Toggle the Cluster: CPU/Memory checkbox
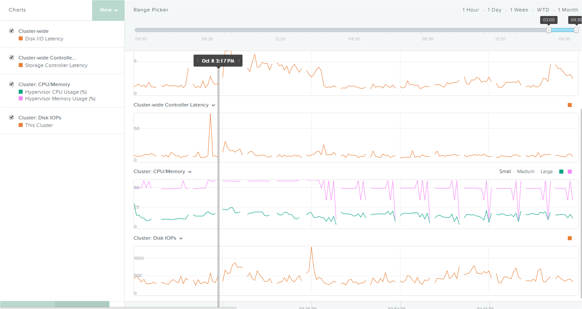The width and height of the screenshot is (582, 309). pyautogui.click(x=12, y=84)
